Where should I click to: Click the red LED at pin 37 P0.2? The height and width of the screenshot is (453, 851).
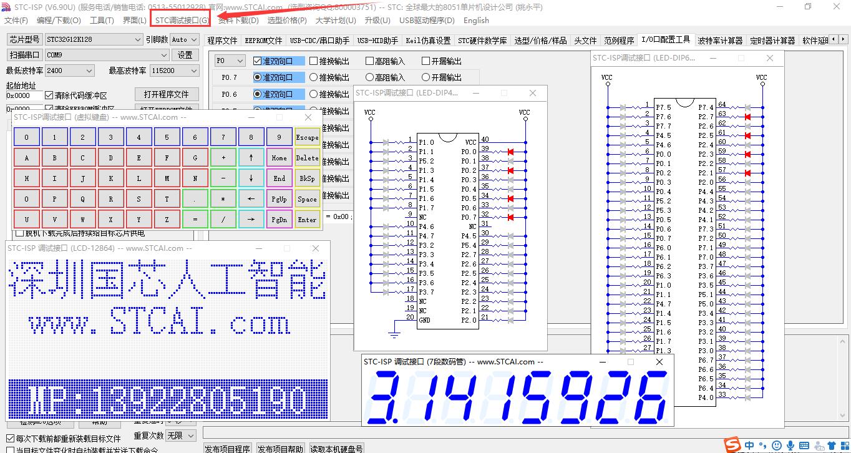[510, 170]
